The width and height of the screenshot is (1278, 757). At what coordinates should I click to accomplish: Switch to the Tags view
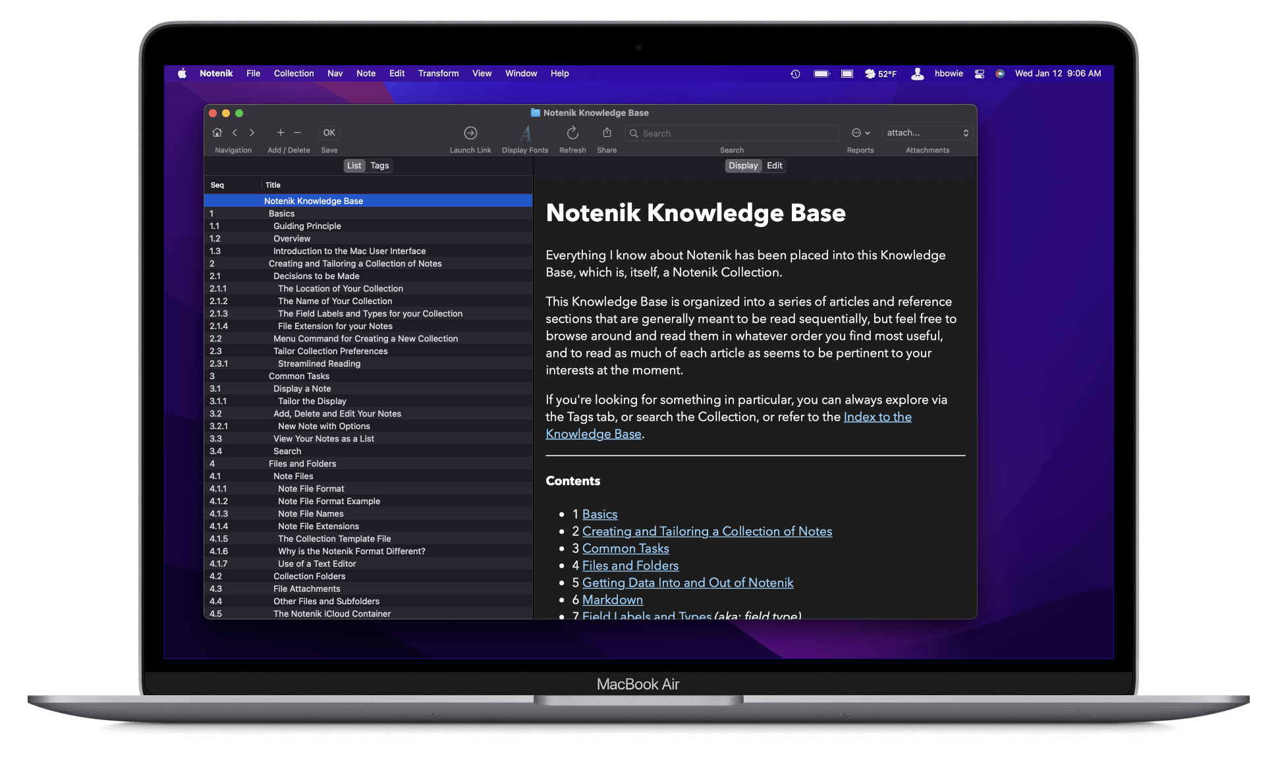379,165
